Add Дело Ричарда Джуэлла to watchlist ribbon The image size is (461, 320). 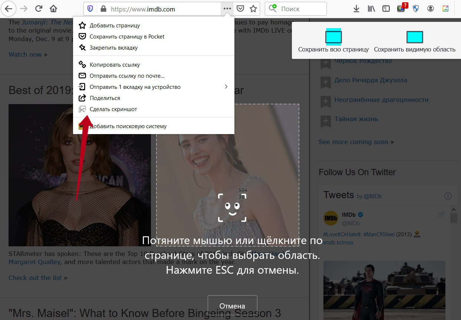(325, 82)
